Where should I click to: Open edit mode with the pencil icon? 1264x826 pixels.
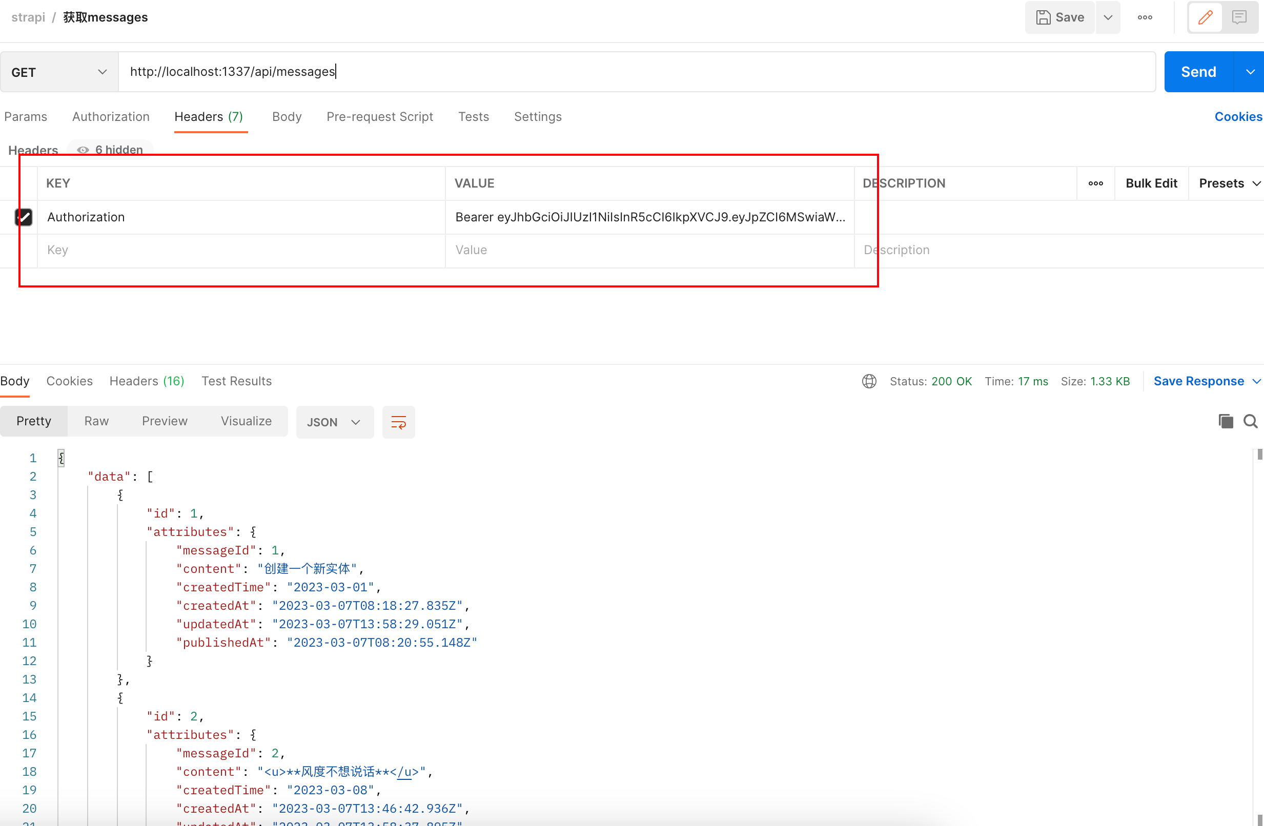point(1205,17)
